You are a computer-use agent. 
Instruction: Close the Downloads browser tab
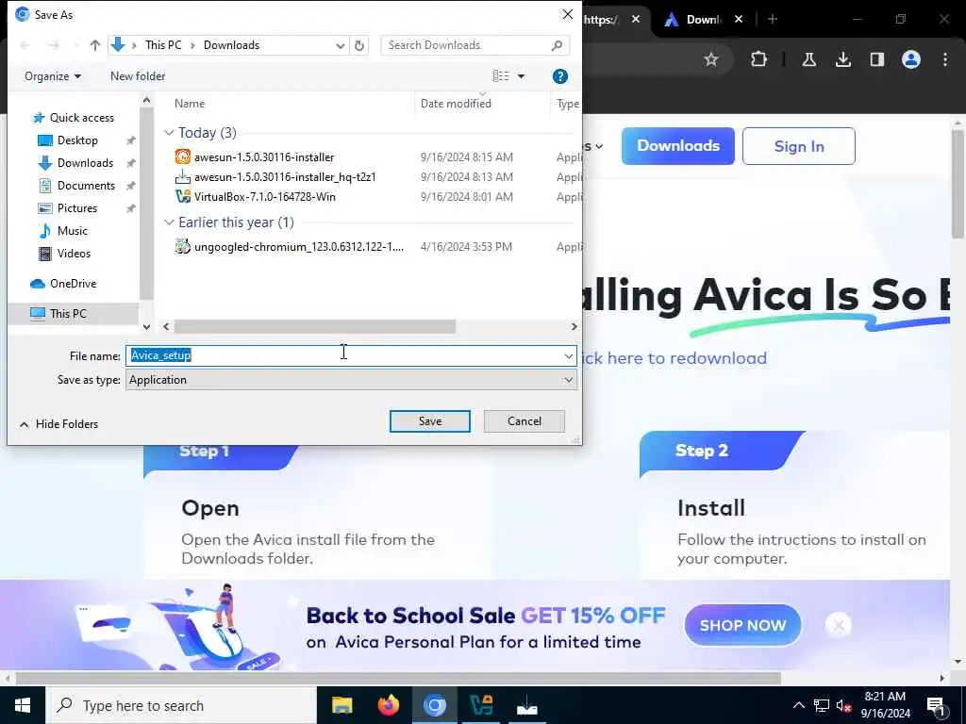point(739,19)
